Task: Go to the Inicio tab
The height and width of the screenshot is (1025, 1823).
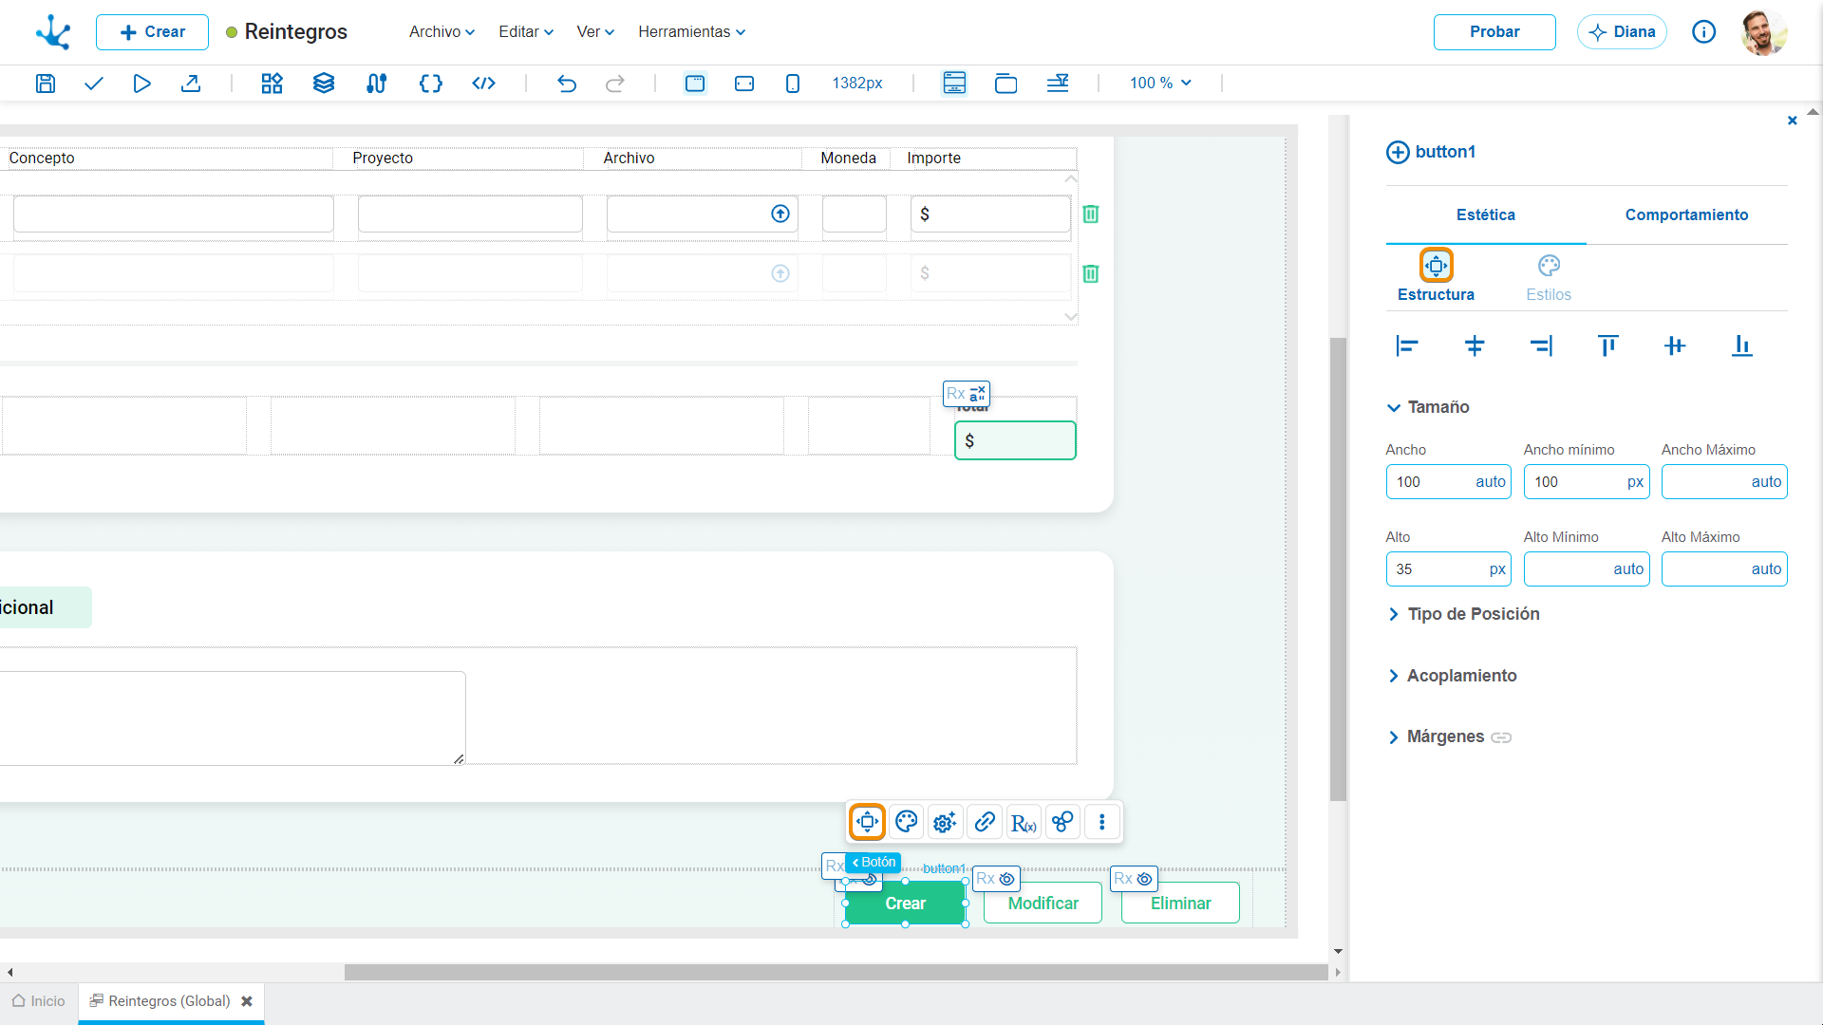Action: [x=39, y=1001]
